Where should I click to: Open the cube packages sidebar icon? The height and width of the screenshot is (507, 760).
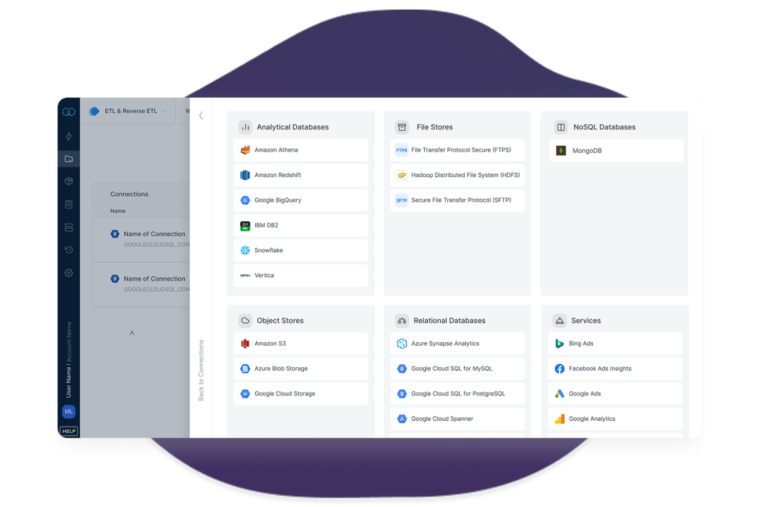[x=69, y=181]
